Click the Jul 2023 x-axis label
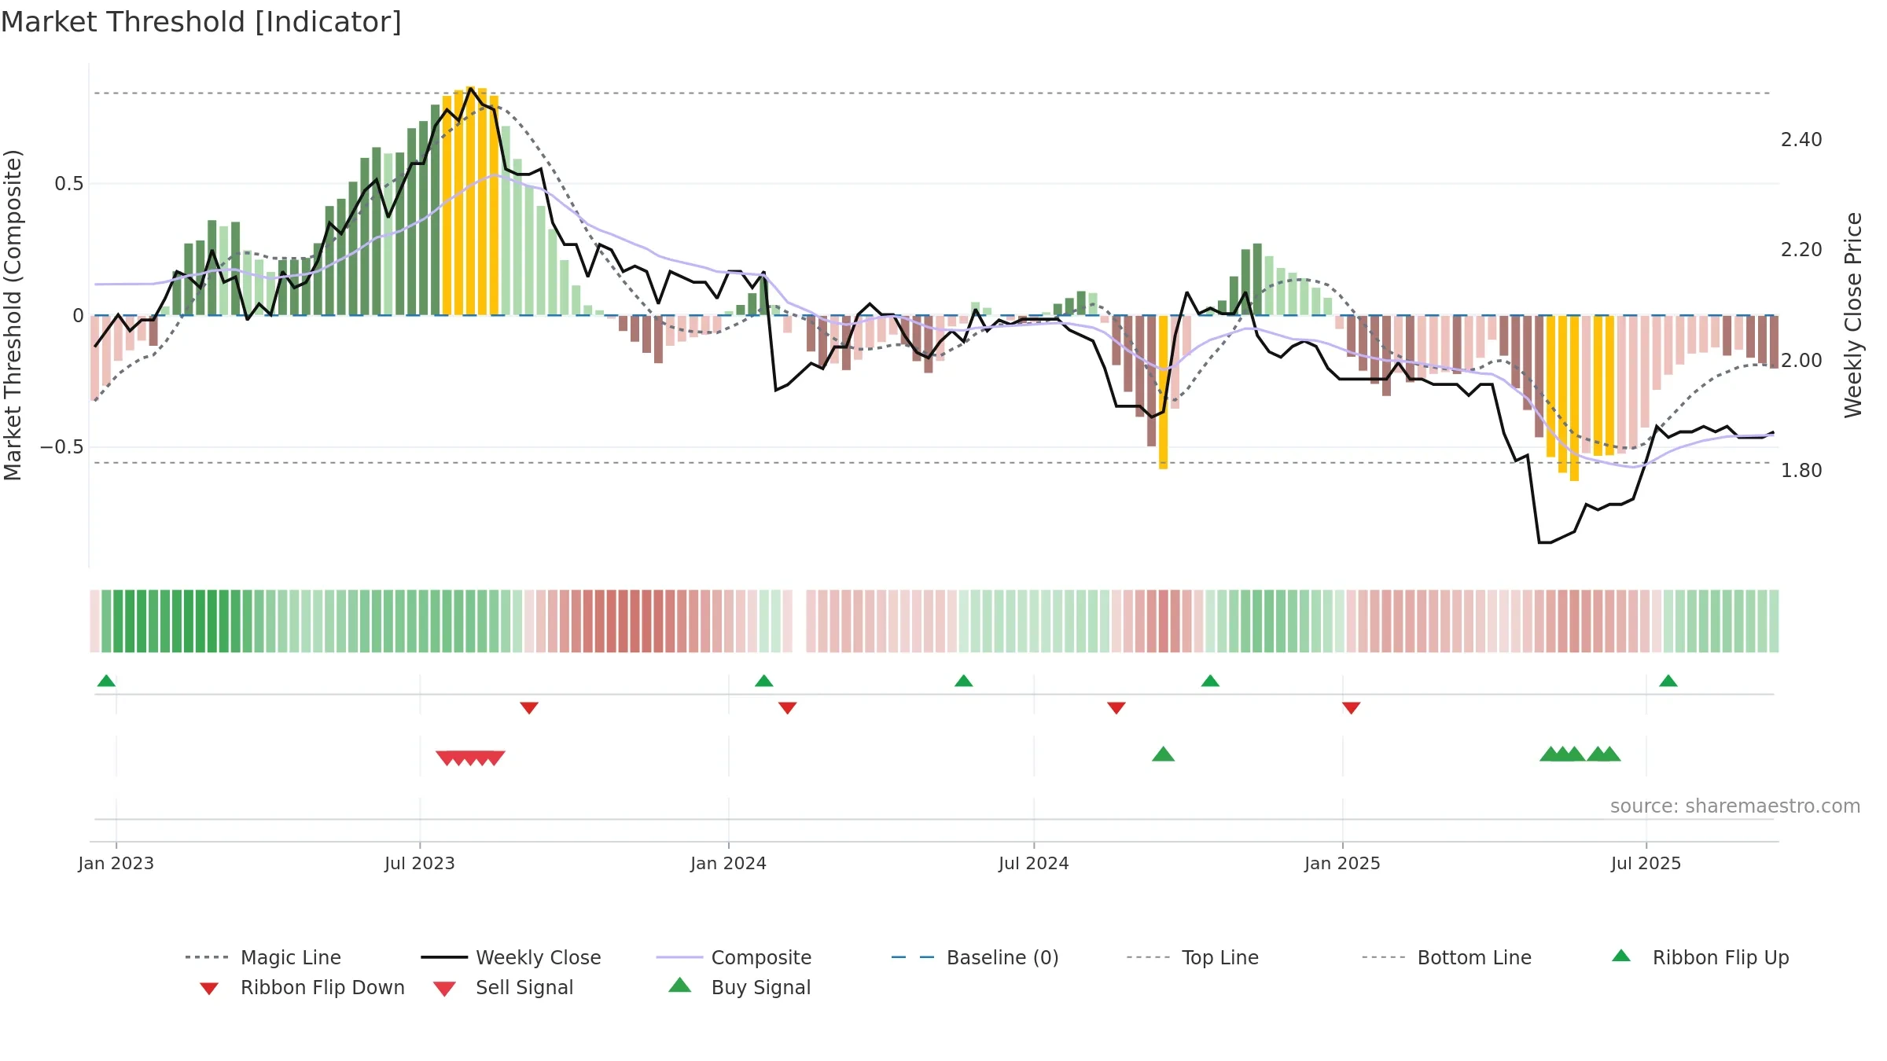The image size is (1887, 1061). point(420,864)
